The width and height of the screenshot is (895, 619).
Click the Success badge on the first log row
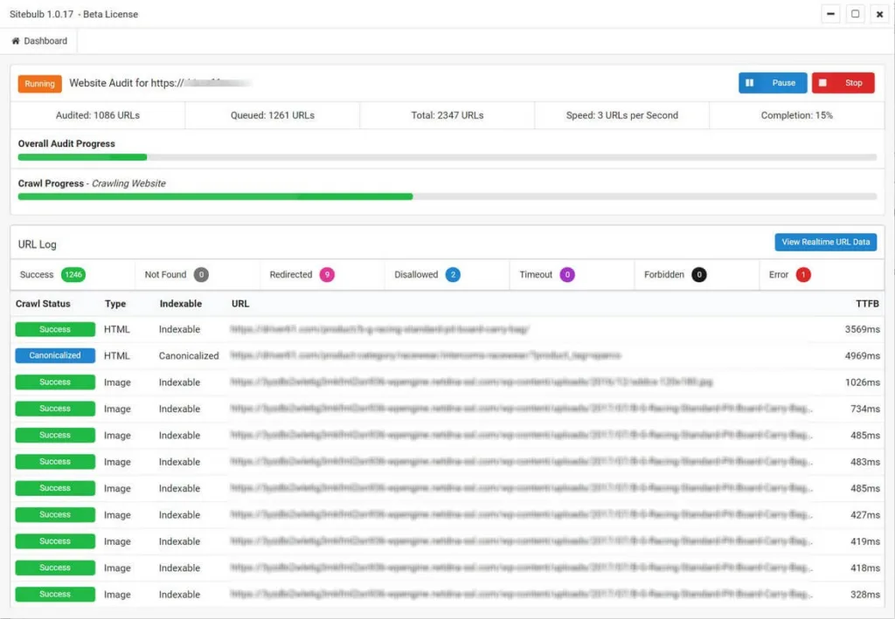pos(54,329)
